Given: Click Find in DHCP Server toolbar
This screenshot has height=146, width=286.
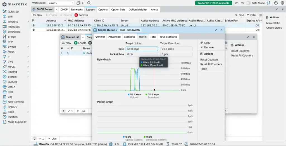Looking at the screenshot, I should coord(239,15).
